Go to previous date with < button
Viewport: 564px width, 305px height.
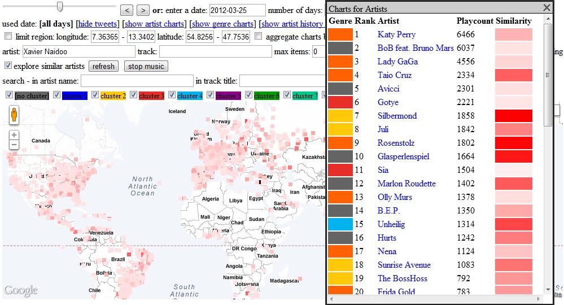click(x=126, y=10)
